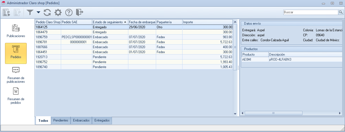Refresh the orders list
Image resolution: width=345 pixels, height=132 pixels.
47,12
